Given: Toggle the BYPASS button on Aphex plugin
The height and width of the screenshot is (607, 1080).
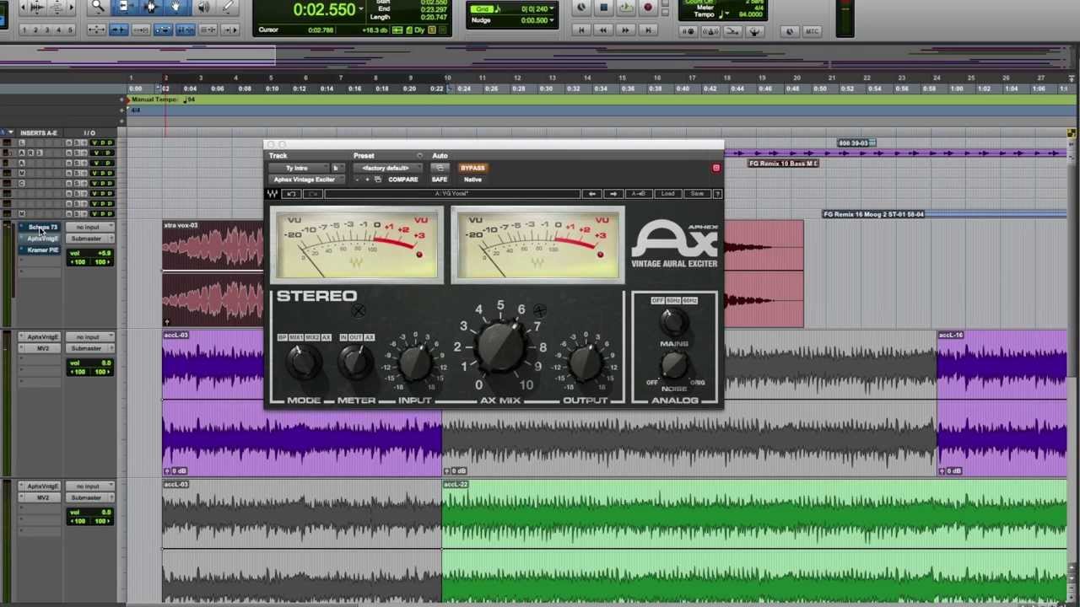Looking at the screenshot, I should (x=472, y=168).
